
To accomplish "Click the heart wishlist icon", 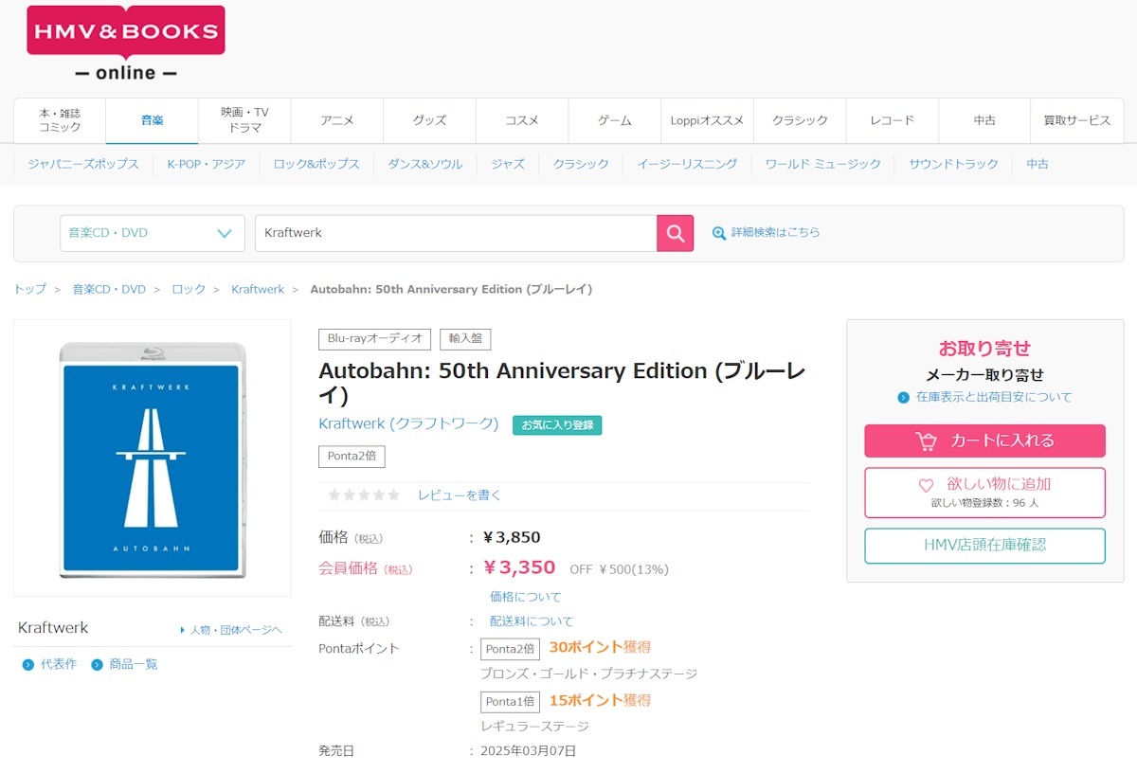I will [926, 485].
